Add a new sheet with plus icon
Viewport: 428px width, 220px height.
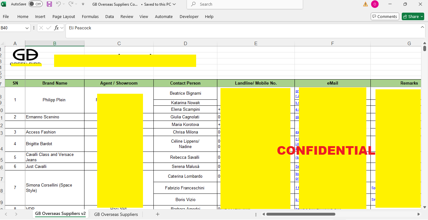tap(158, 214)
